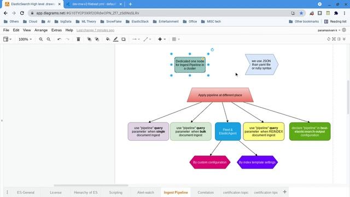The image size is (350, 197).
Task: Open the ML Theory bookmarks folder
Action: click(x=86, y=21)
